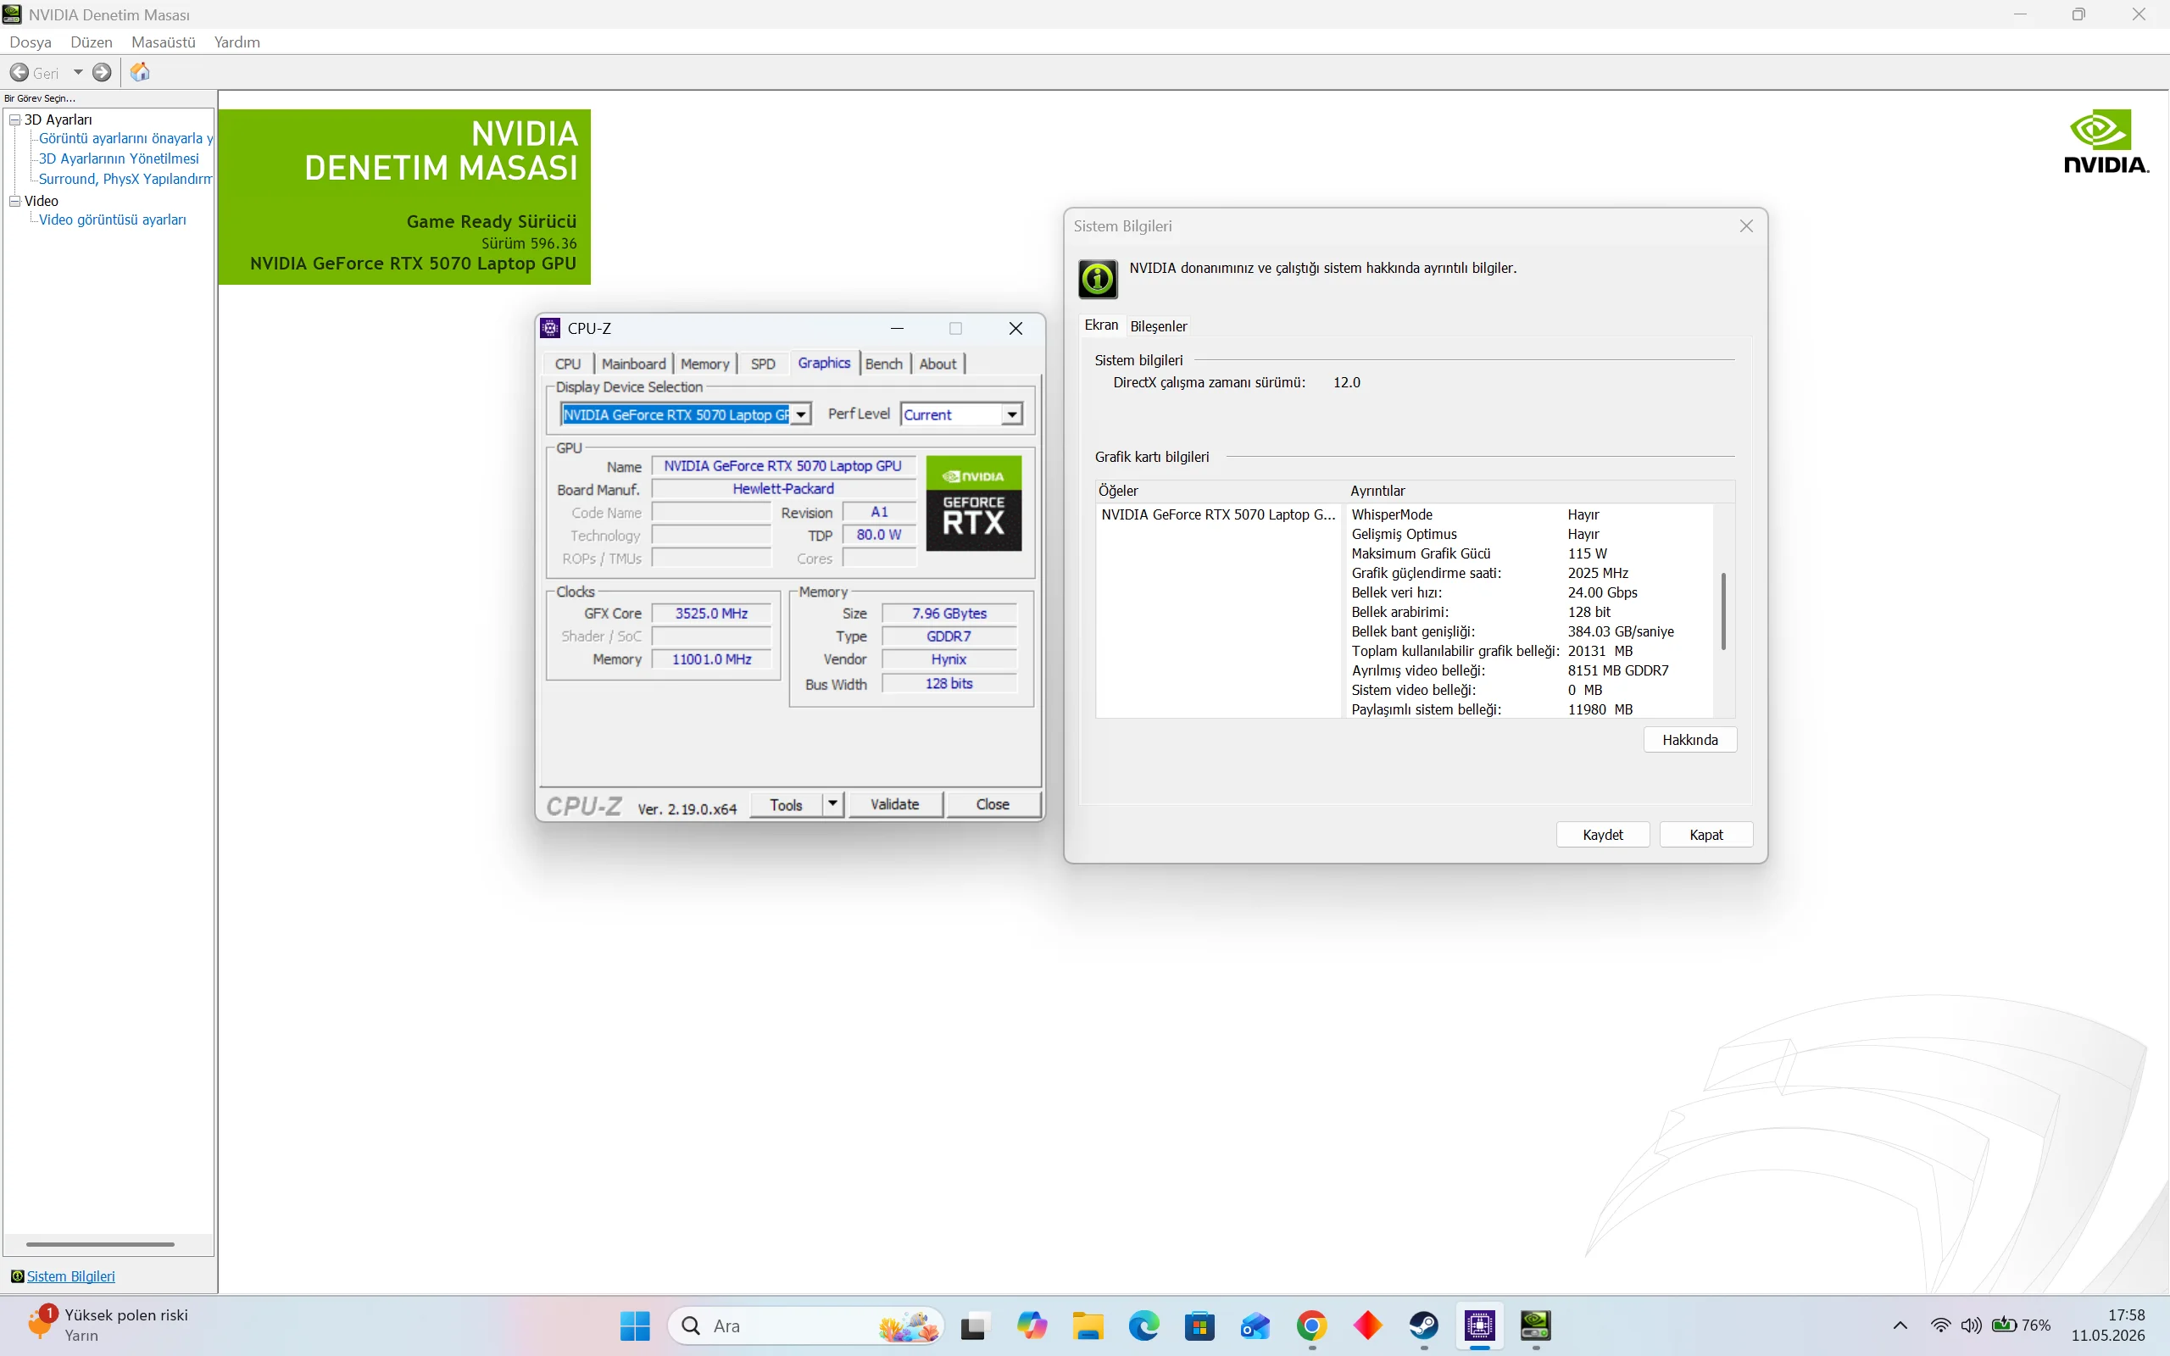Click the Maksimum Grafik Gücü row
Image resolution: width=2170 pixels, height=1356 pixels.
coord(1531,553)
